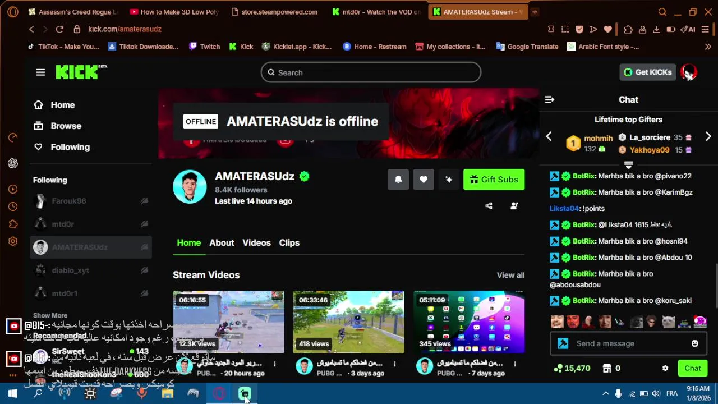Screen dimensions: 718x404
Task: Collapse the chat panel arrow icon
Action: click(549, 100)
